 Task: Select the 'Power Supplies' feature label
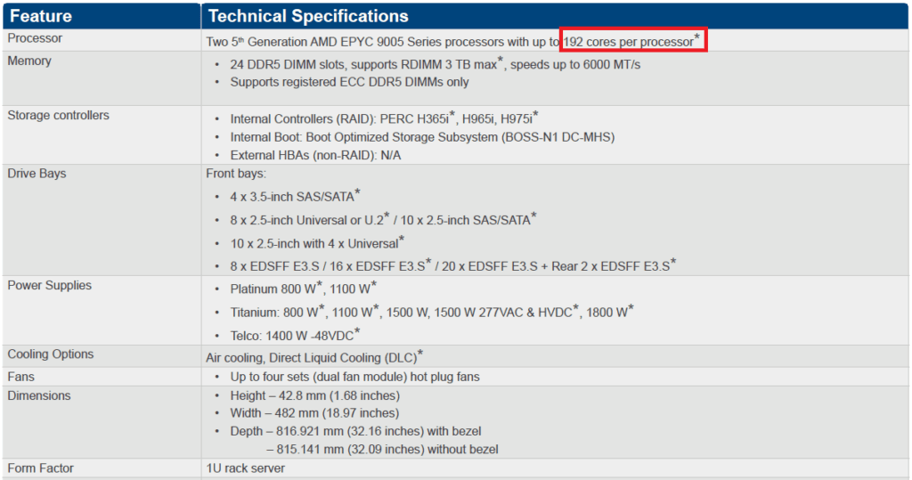[x=50, y=285]
